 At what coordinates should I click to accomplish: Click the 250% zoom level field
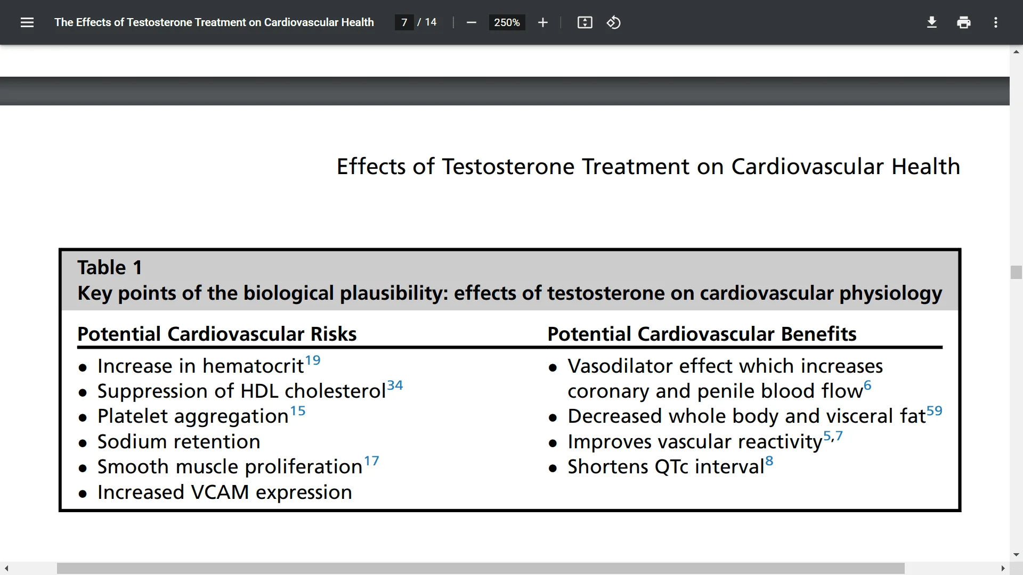[507, 22]
